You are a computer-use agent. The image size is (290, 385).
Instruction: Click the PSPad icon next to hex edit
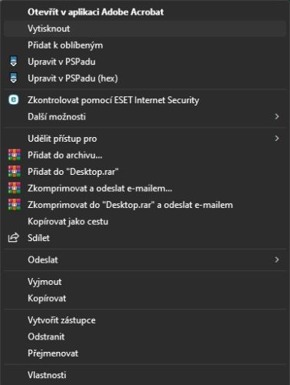pyautogui.click(x=14, y=79)
